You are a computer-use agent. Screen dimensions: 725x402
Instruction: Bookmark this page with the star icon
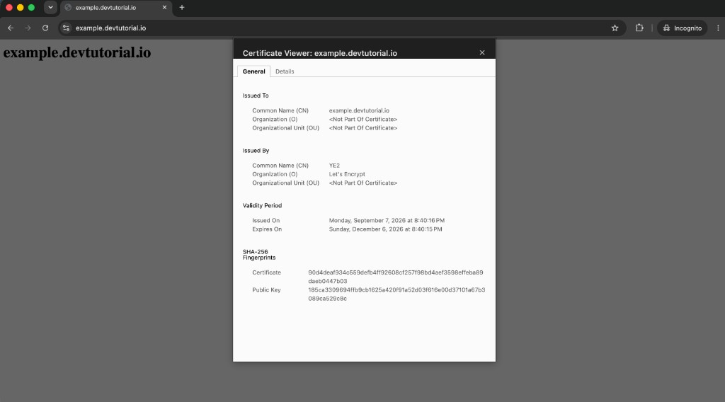615,28
